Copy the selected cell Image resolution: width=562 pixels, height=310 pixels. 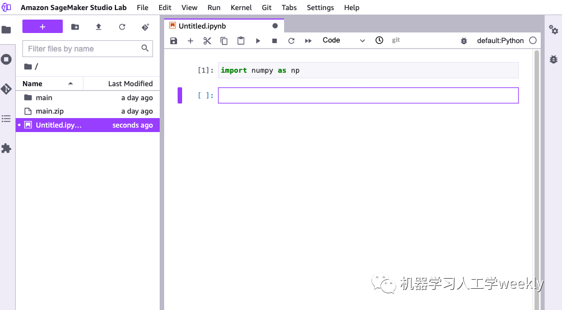224,41
